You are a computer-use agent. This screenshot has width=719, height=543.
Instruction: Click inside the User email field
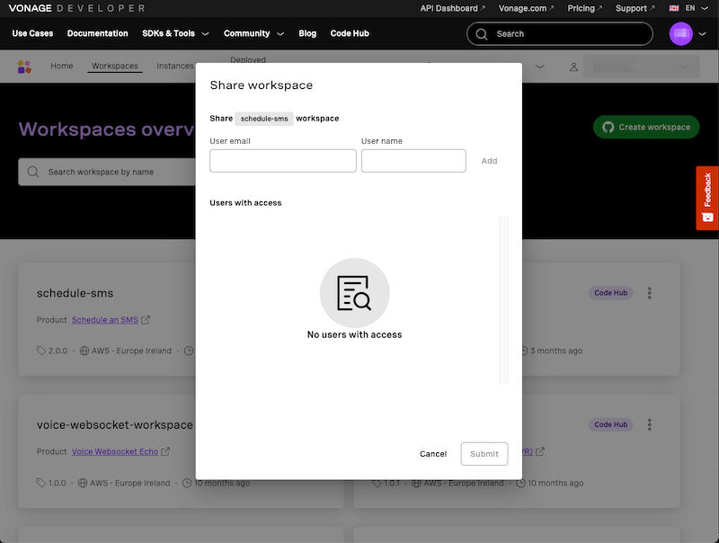[x=282, y=160]
